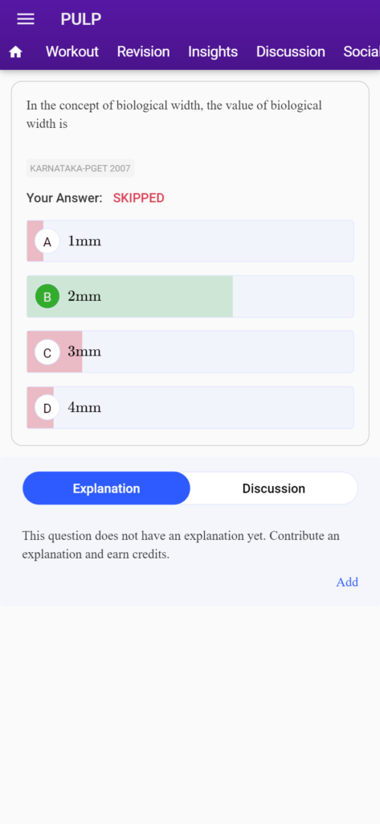Go to the home icon
Image resolution: width=380 pixels, height=824 pixels.
[x=16, y=52]
